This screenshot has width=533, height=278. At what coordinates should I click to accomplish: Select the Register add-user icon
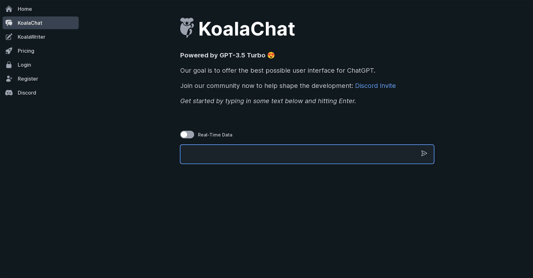point(9,79)
